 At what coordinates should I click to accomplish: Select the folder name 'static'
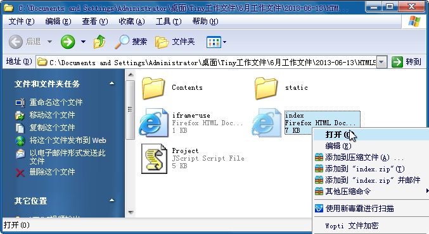(297, 88)
